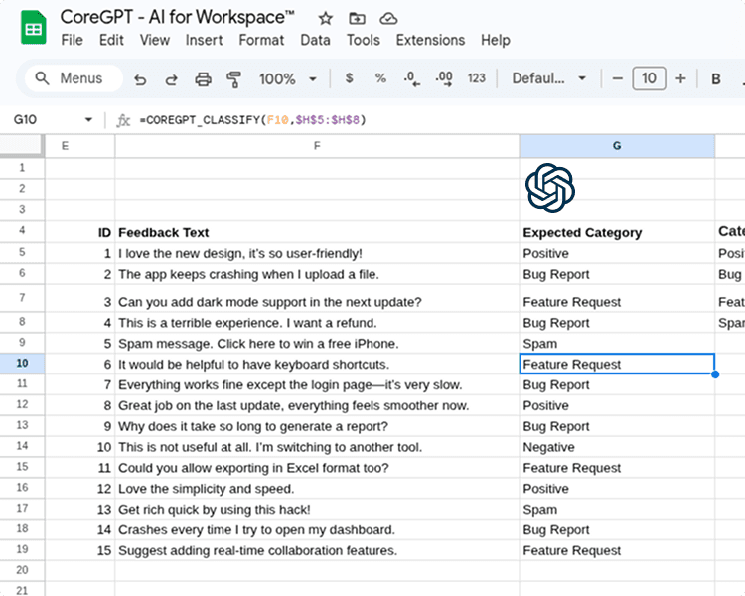Click the print icon

(203, 79)
